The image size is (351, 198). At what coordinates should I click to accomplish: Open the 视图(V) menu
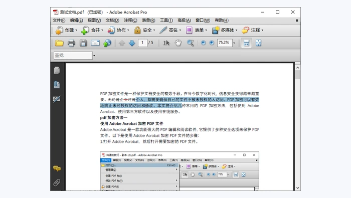[x=94, y=21]
